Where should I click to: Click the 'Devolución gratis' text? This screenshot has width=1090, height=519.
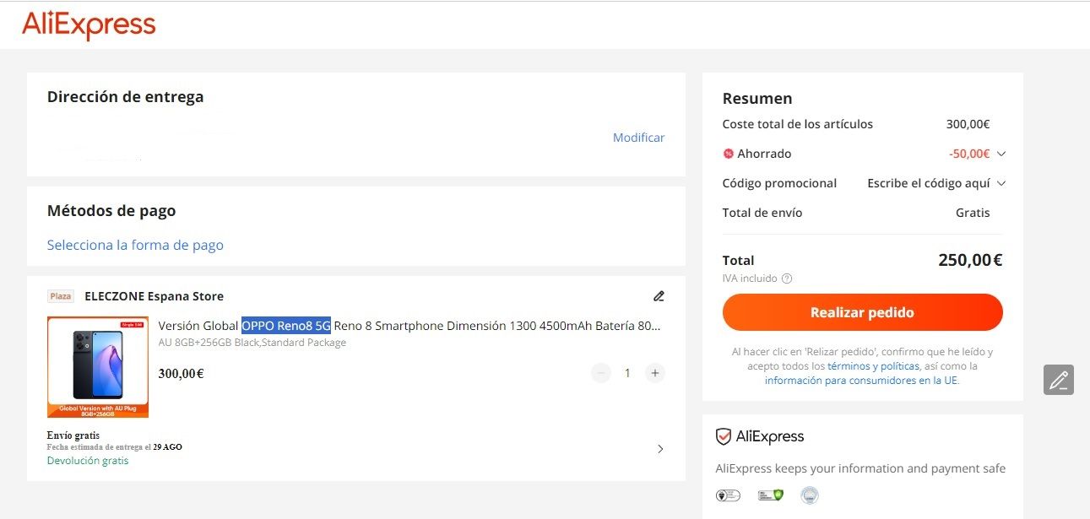(88, 461)
